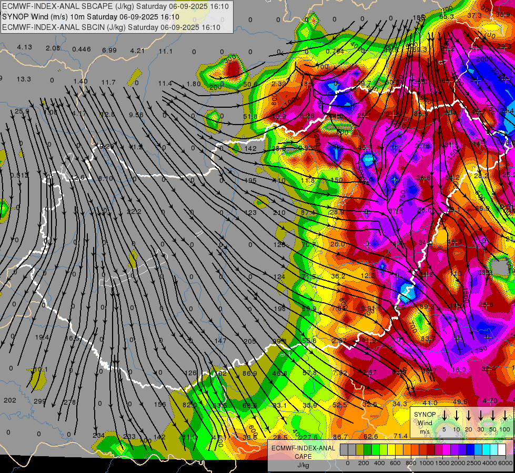This screenshot has width=515, height=473.
Task: Select the olive swatch in CAPE legend
Action: pos(360,450)
